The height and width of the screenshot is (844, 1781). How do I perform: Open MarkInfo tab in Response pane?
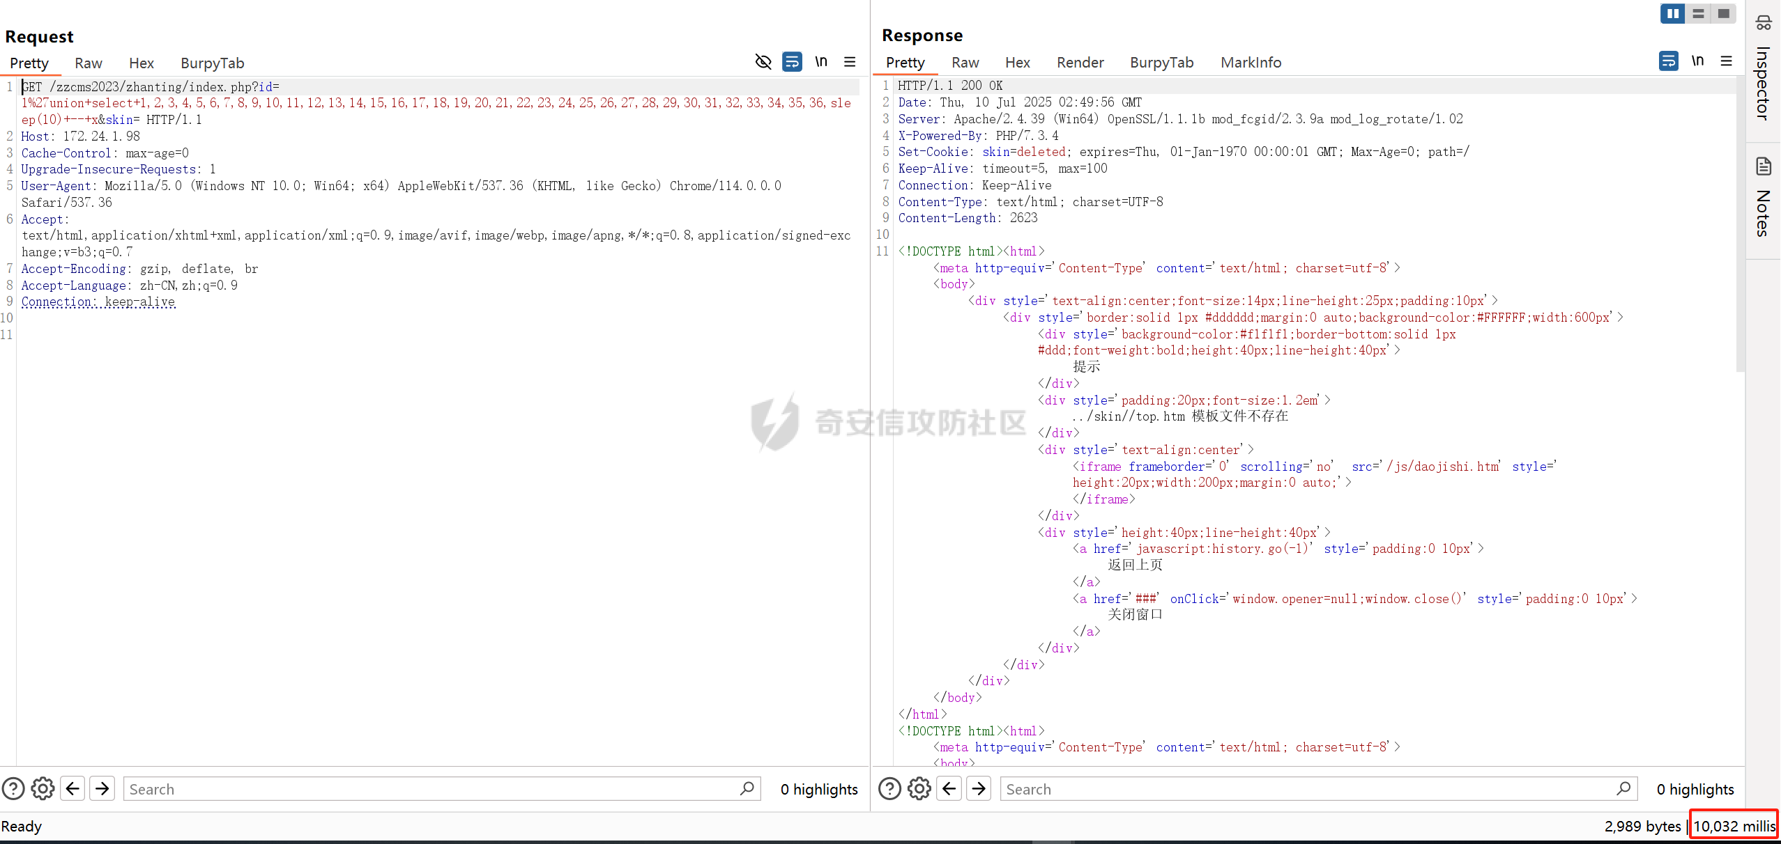pos(1251,63)
